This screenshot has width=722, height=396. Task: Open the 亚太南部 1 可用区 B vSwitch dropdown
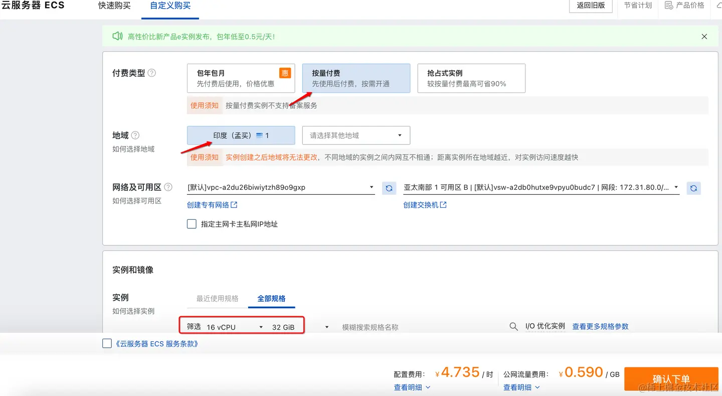tap(541, 188)
